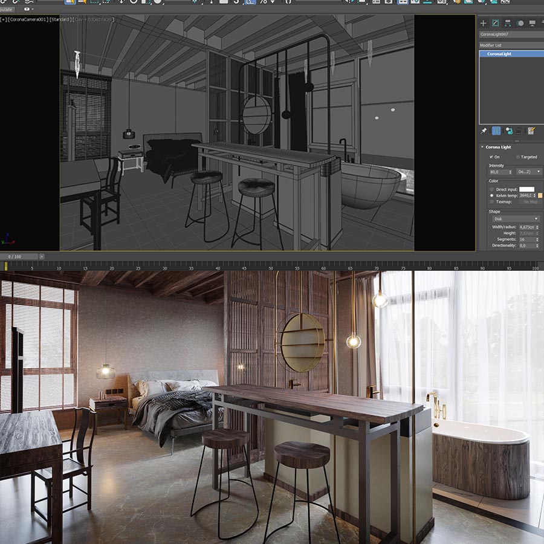Image resolution: width=544 pixels, height=544 pixels.
Task: Open the Shape type Disk dropdown
Action: pyautogui.click(x=515, y=219)
